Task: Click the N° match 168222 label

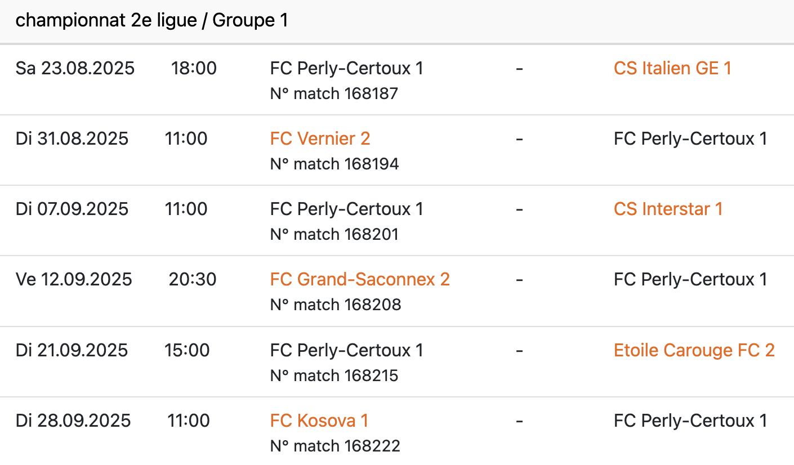Action: point(335,446)
